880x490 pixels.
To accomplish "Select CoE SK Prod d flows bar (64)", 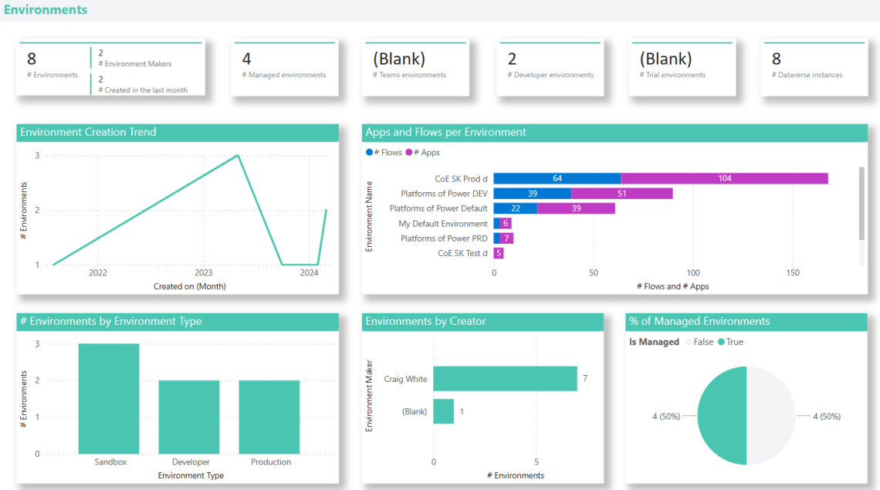I will pos(557,178).
